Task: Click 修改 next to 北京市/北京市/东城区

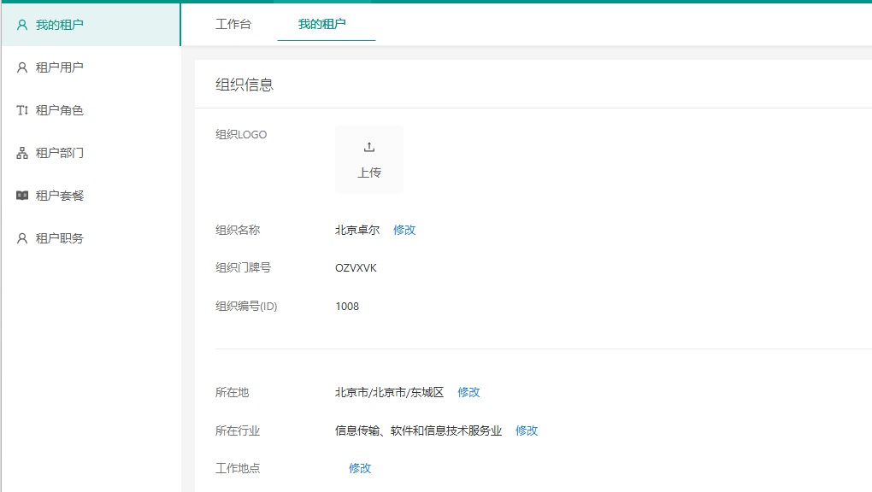Action: [x=468, y=392]
